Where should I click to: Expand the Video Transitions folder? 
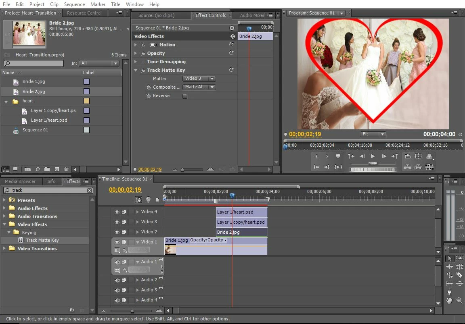(x=4, y=249)
